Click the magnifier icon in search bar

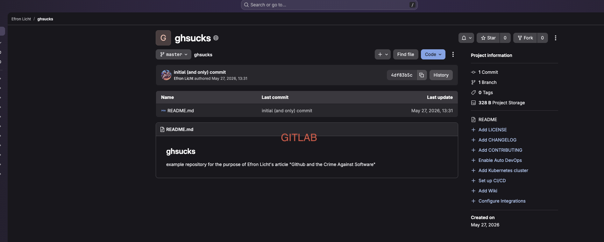246,5
